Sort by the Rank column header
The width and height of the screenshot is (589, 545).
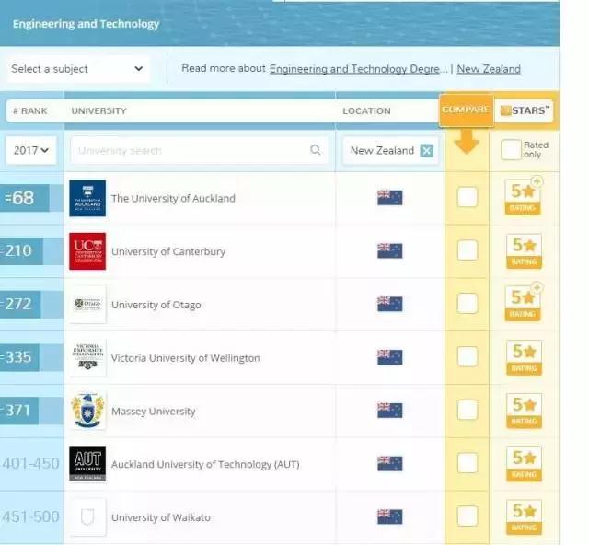(29, 111)
